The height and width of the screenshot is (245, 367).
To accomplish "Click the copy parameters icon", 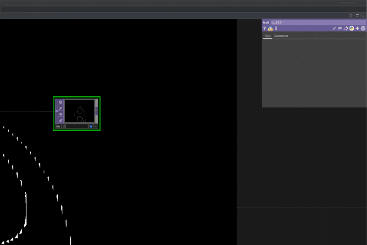I will (346, 28).
